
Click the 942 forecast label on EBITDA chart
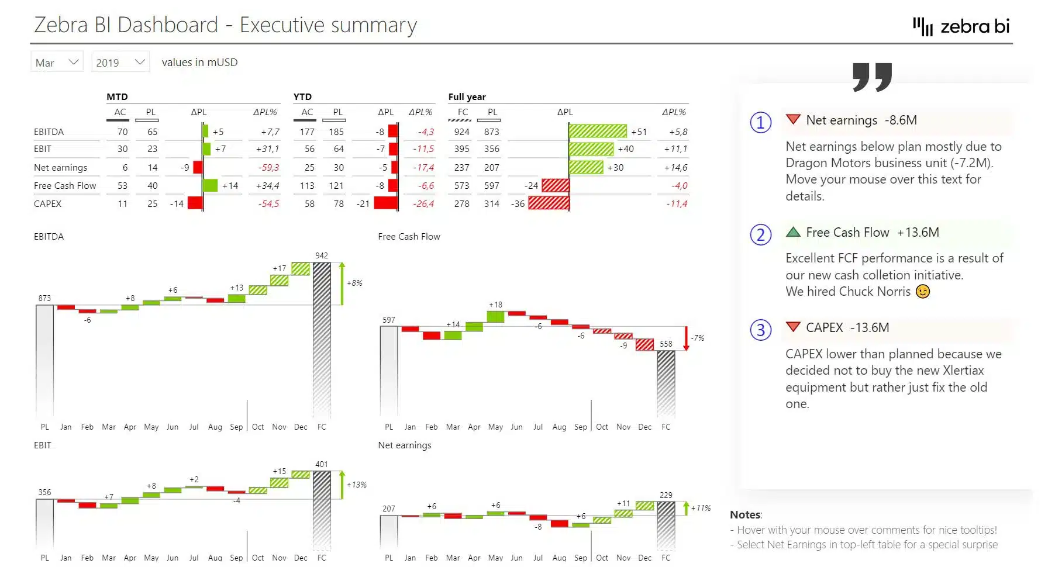coord(320,255)
